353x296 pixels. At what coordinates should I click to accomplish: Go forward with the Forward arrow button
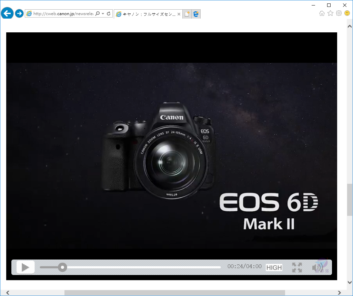19,13
